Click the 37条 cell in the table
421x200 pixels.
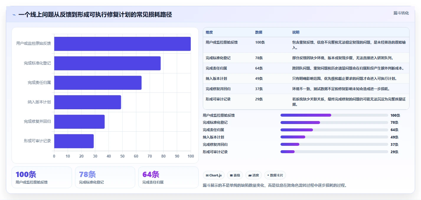tap(259, 89)
